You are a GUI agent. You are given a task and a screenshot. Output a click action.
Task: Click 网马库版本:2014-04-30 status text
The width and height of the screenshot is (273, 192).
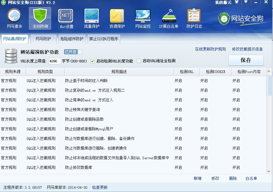pos(67,187)
